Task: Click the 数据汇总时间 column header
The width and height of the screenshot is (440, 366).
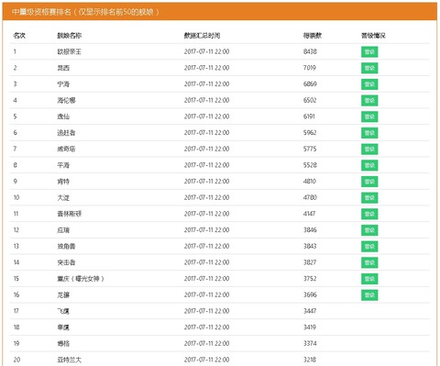Action: coord(202,36)
